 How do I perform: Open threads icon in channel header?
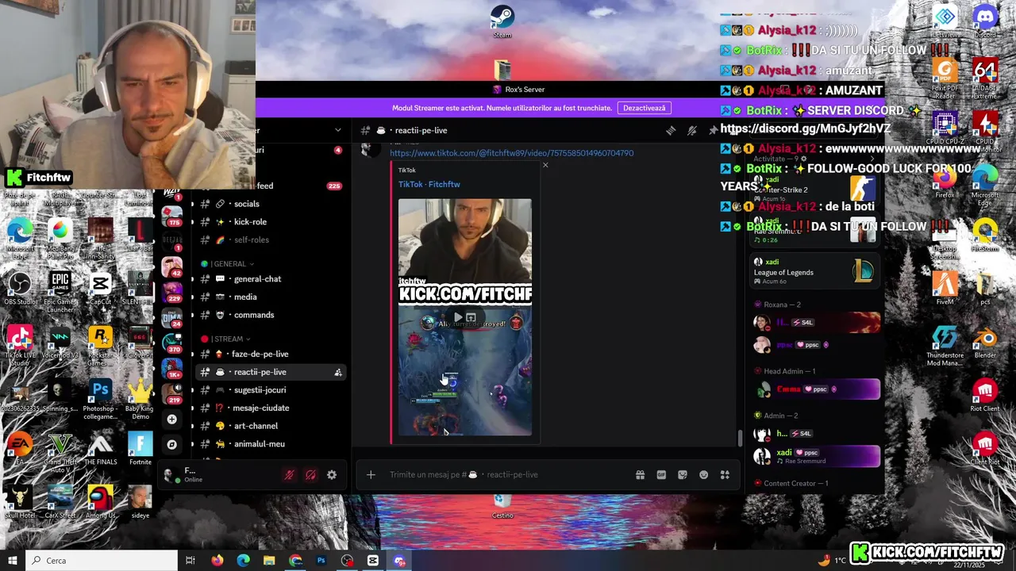pos(671,130)
